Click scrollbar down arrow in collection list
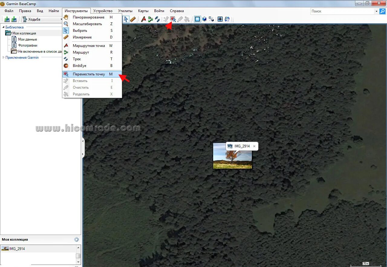 (78, 262)
